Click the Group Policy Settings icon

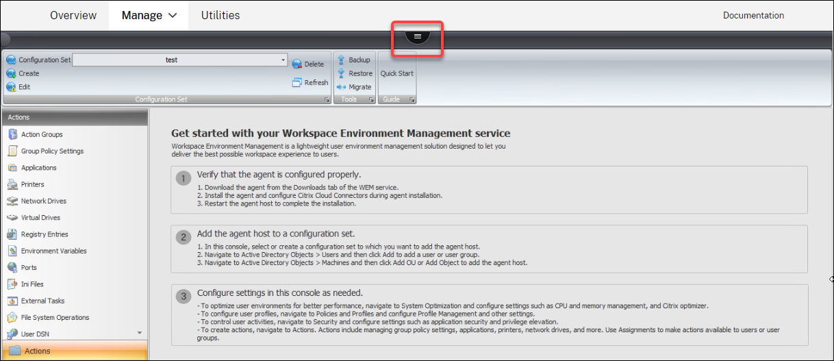click(12, 151)
